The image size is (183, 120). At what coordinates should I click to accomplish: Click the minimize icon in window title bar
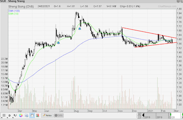point(178,1)
